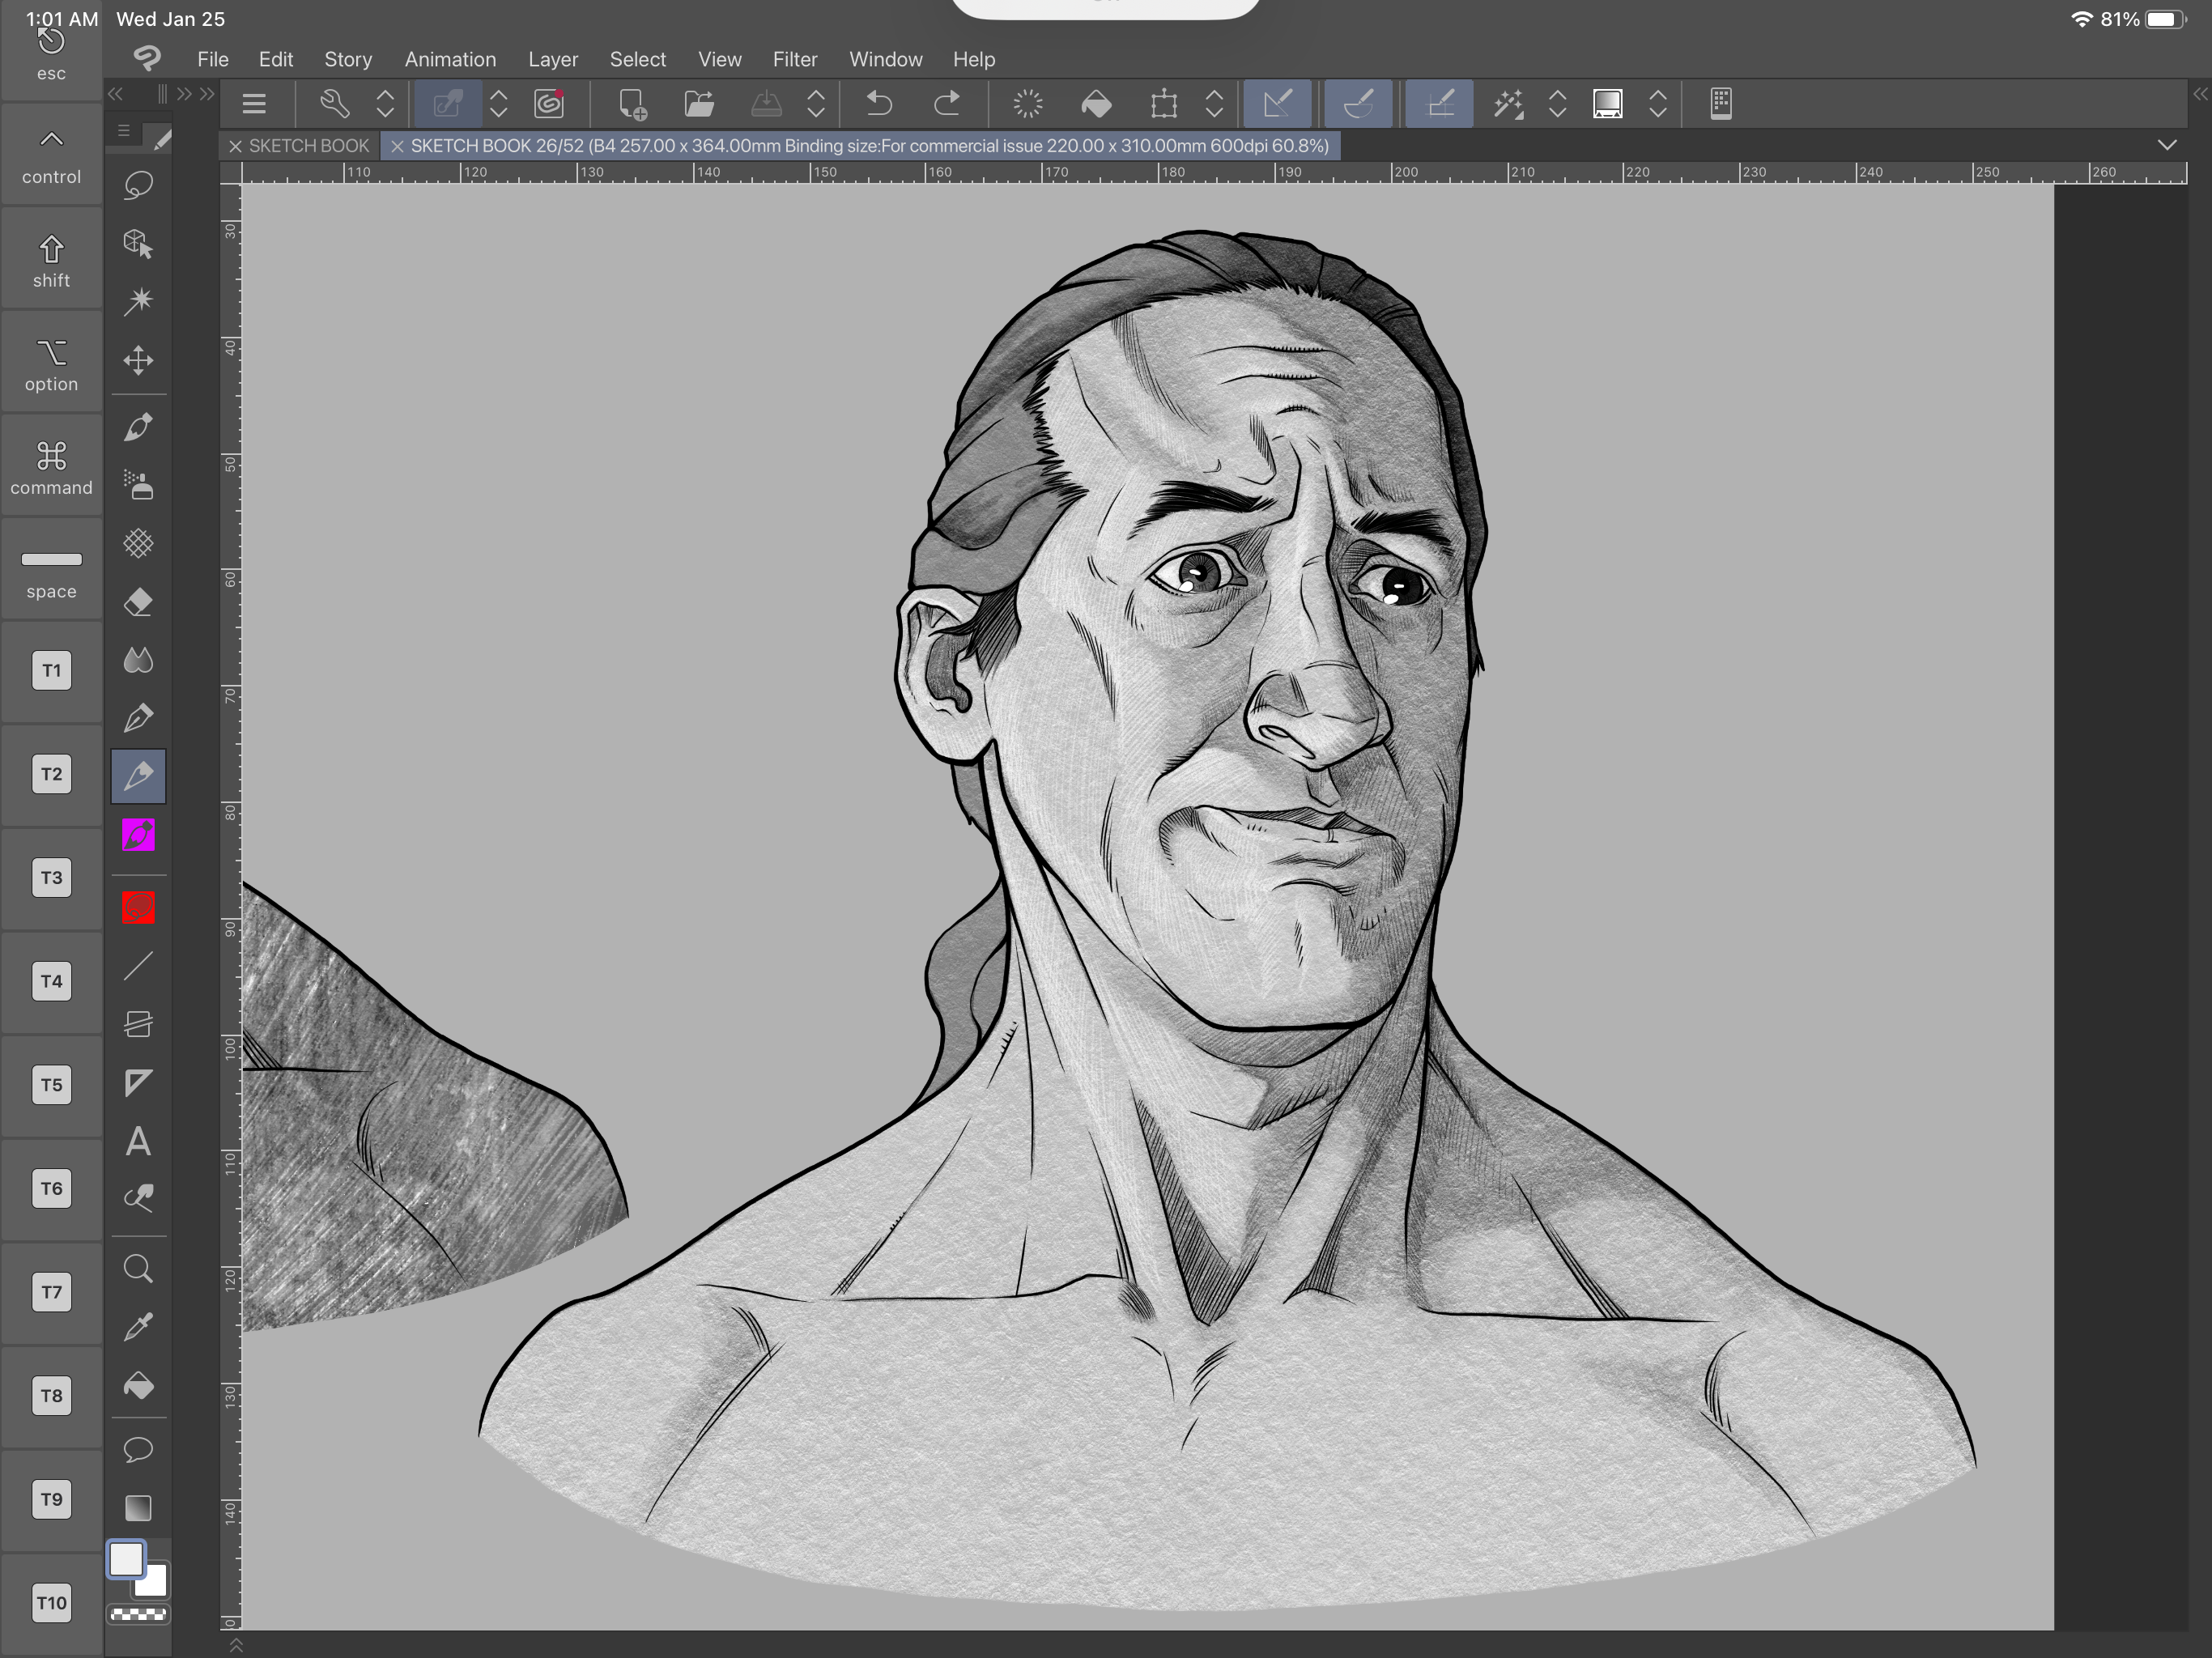Image resolution: width=2212 pixels, height=1658 pixels.
Task: Tap the T5 shortcut button
Action: pyautogui.click(x=52, y=1085)
